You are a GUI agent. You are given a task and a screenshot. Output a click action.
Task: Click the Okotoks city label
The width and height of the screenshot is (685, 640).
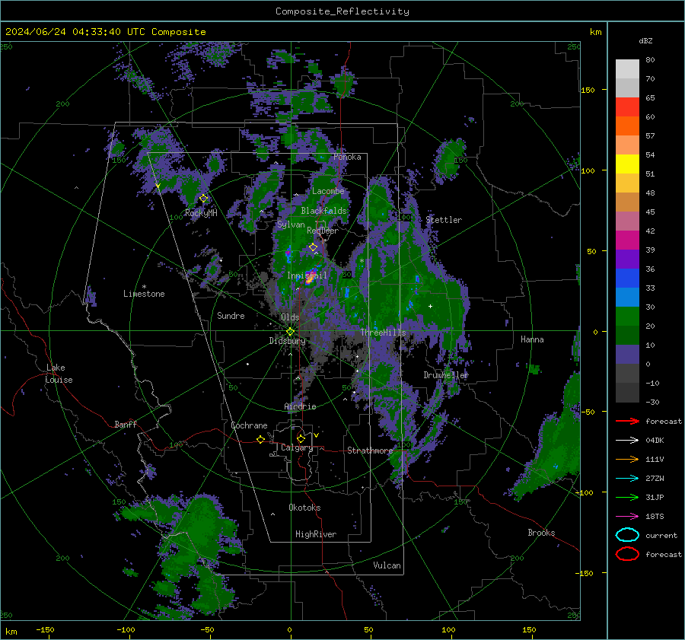click(304, 508)
